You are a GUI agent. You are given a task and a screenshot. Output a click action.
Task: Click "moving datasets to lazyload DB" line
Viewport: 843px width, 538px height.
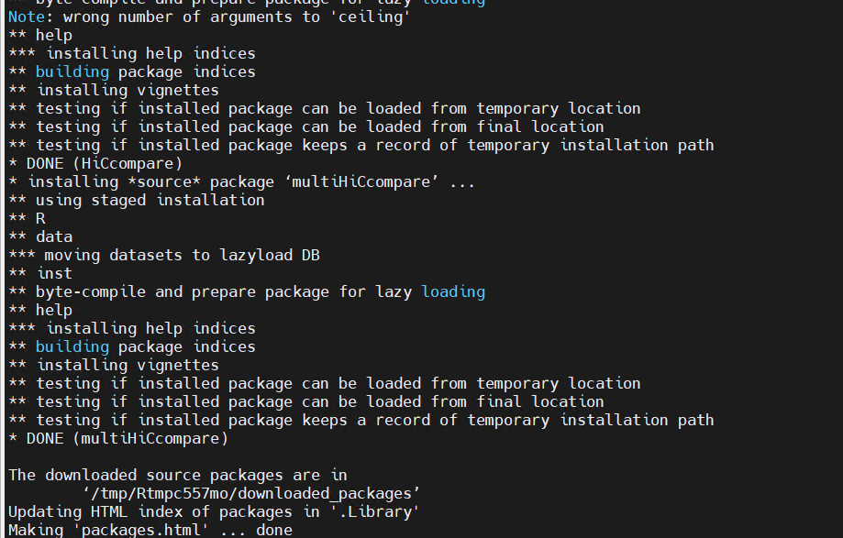pyautogui.click(x=164, y=255)
